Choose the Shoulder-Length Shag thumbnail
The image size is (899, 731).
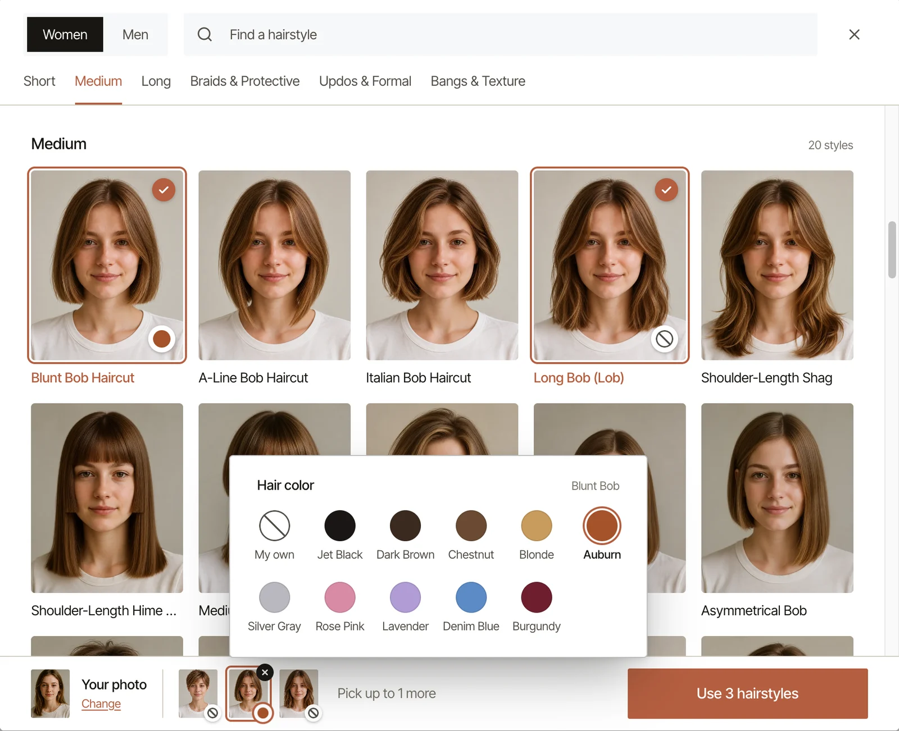pos(777,265)
